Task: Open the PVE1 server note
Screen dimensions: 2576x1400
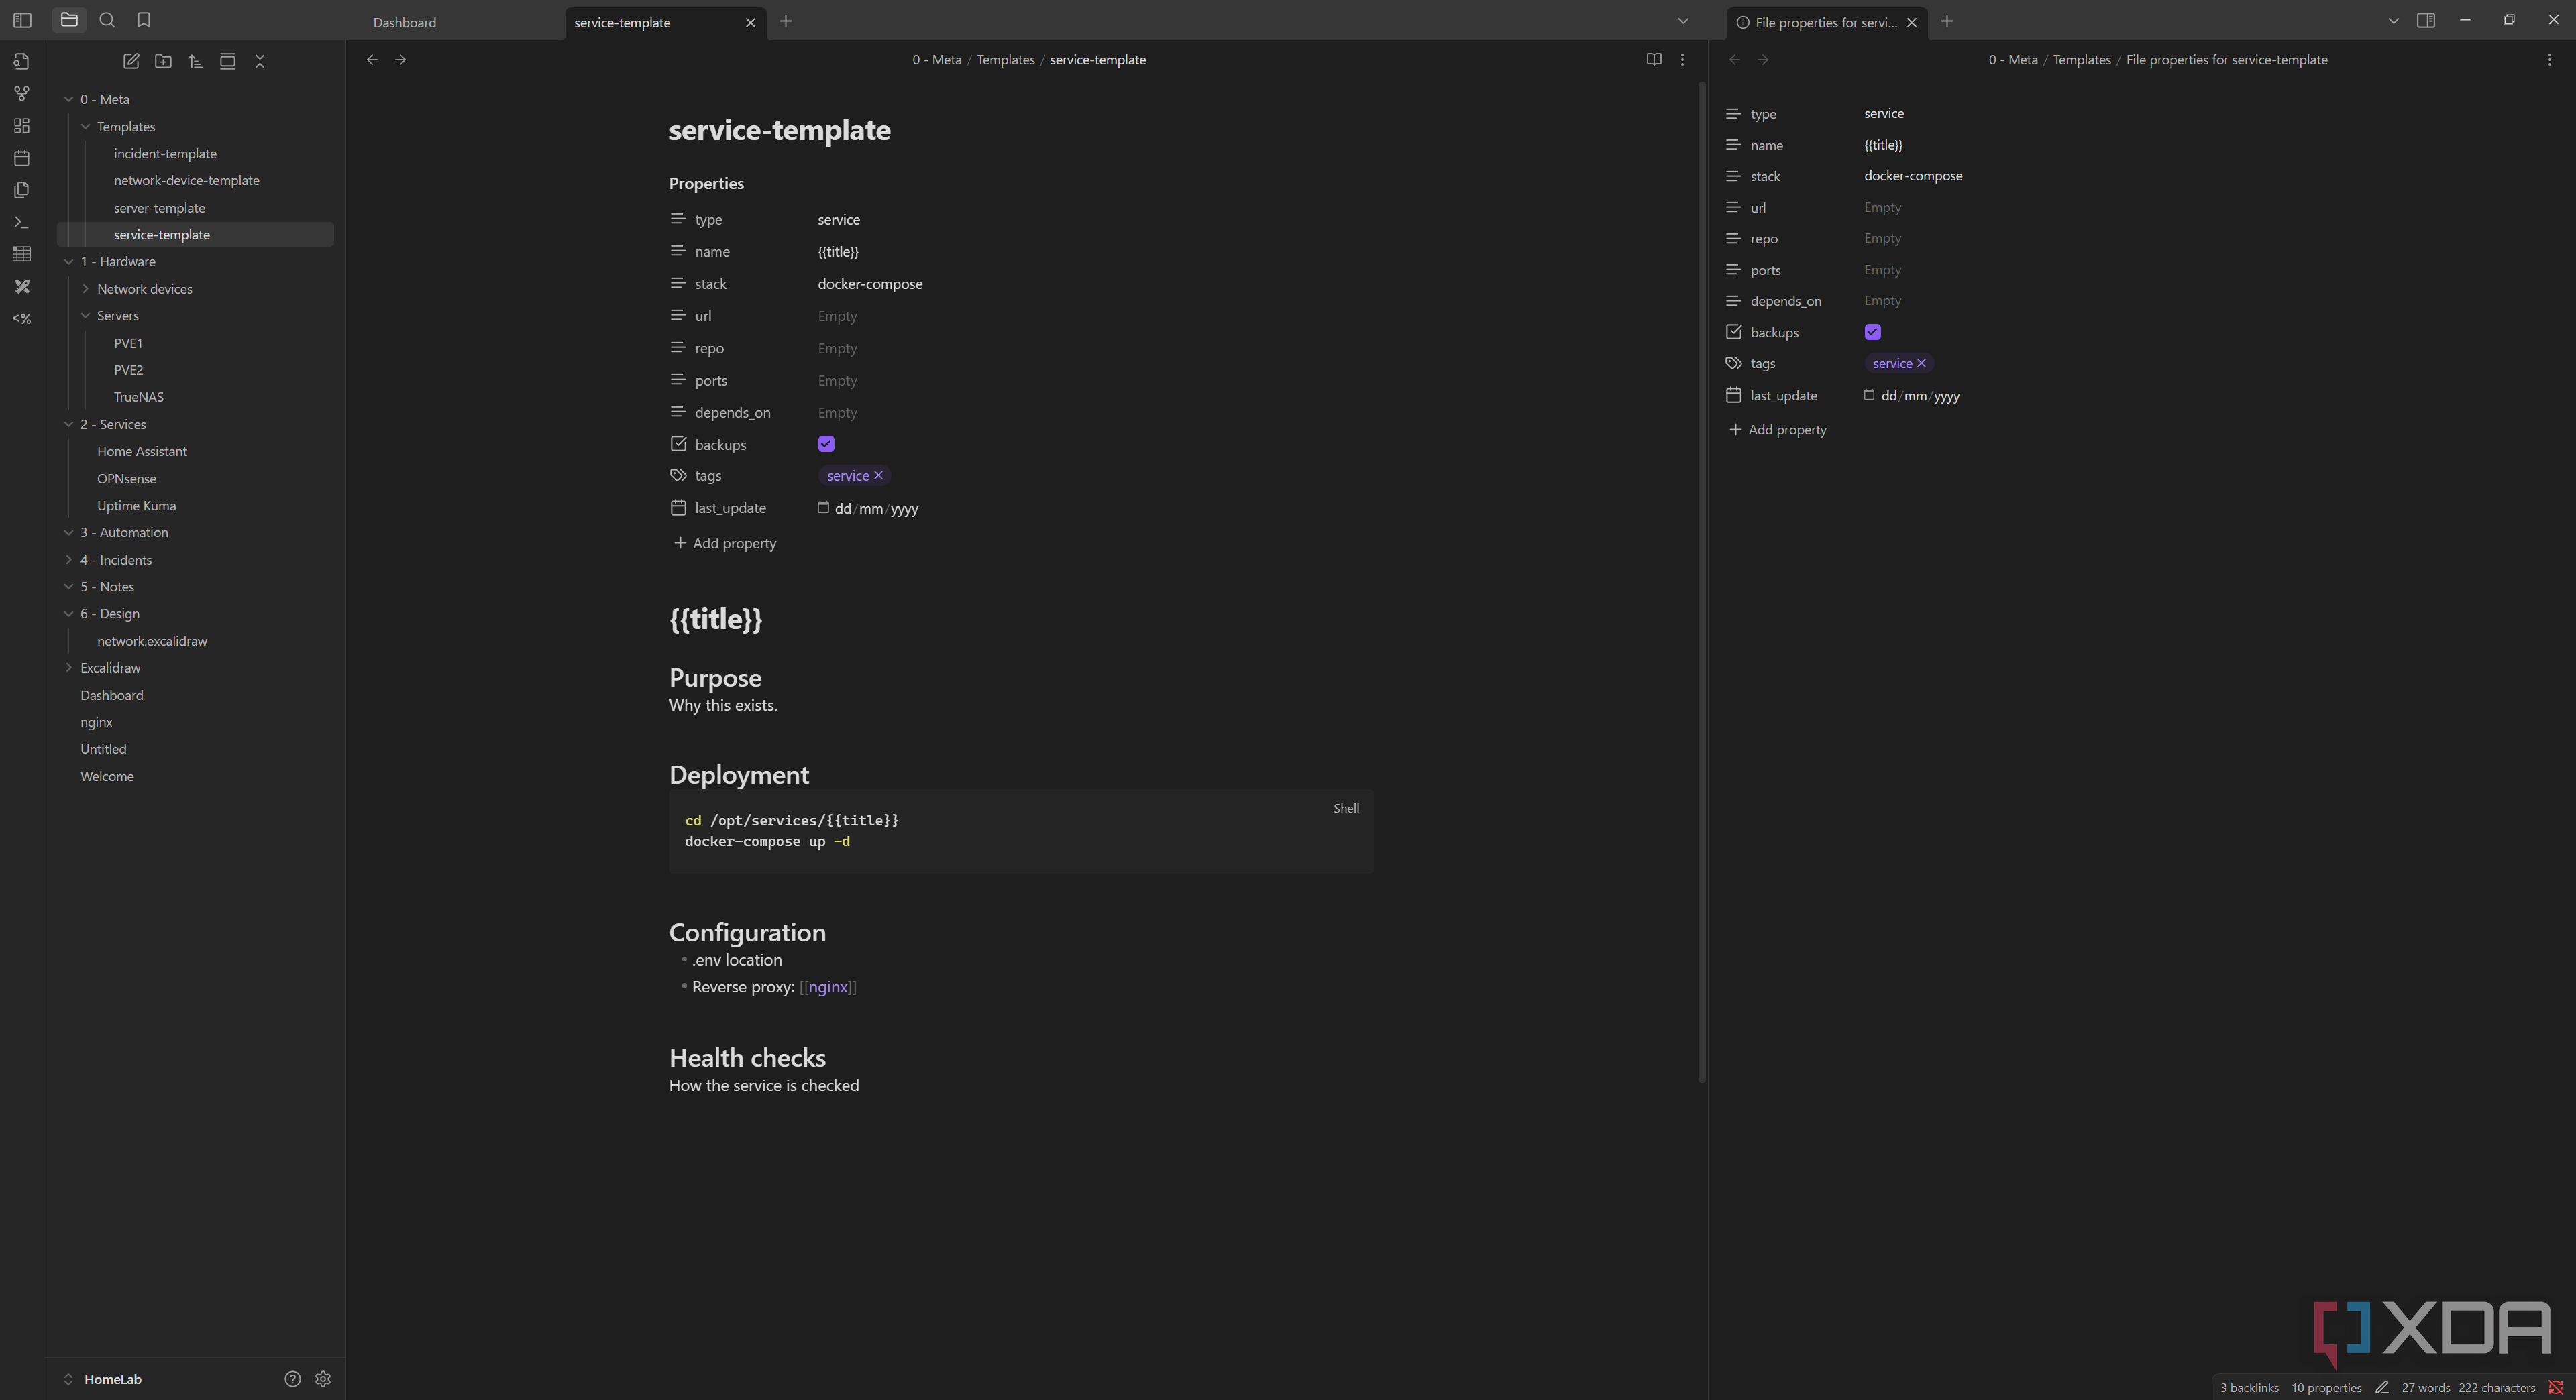Action: (x=128, y=343)
